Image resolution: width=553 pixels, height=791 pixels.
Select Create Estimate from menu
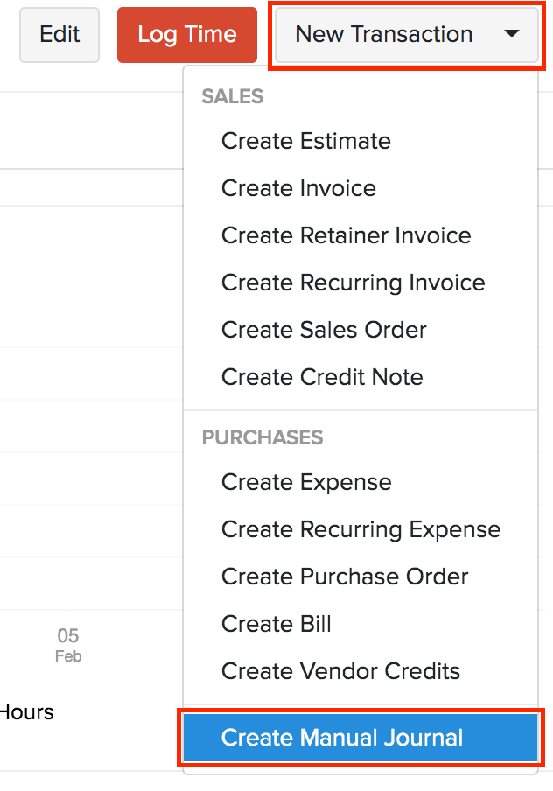305,141
